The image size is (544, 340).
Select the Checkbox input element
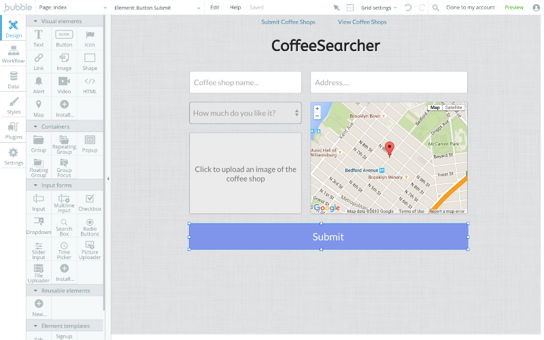pyautogui.click(x=90, y=202)
